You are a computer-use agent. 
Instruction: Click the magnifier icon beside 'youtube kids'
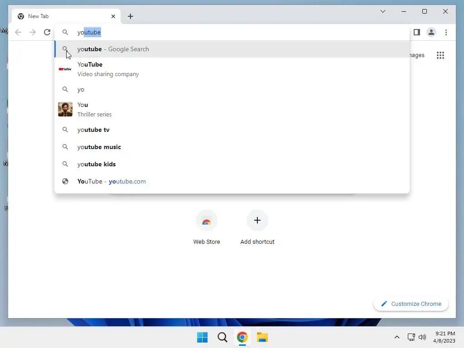click(x=65, y=164)
